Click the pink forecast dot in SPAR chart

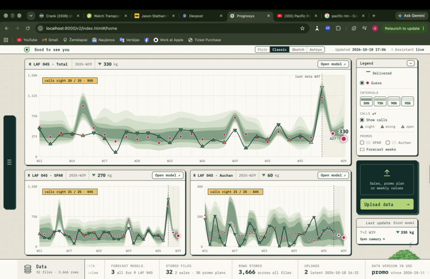coord(178,235)
